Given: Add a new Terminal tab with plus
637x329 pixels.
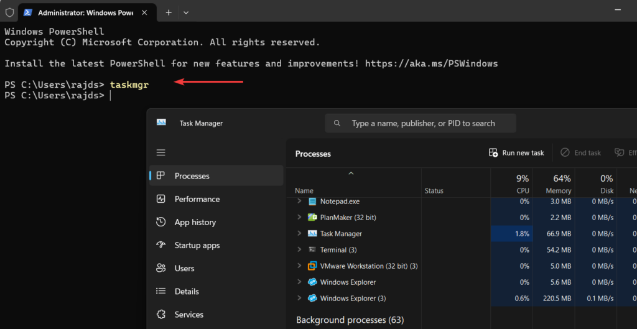Looking at the screenshot, I should (x=169, y=12).
